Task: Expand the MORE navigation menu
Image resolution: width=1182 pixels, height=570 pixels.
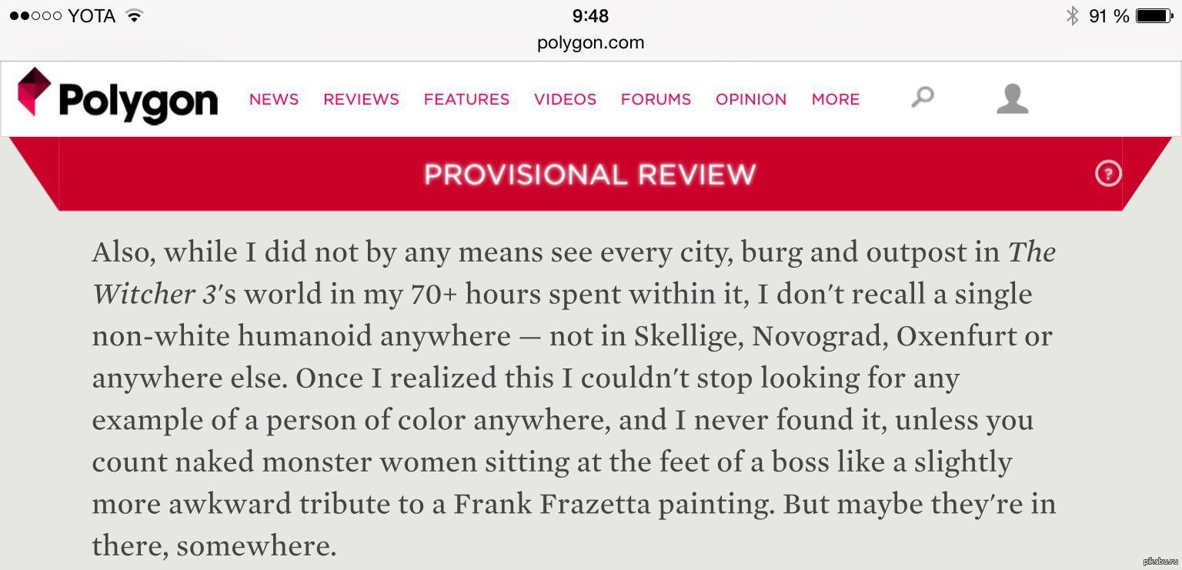Action: pyautogui.click(x=836, y=99)
